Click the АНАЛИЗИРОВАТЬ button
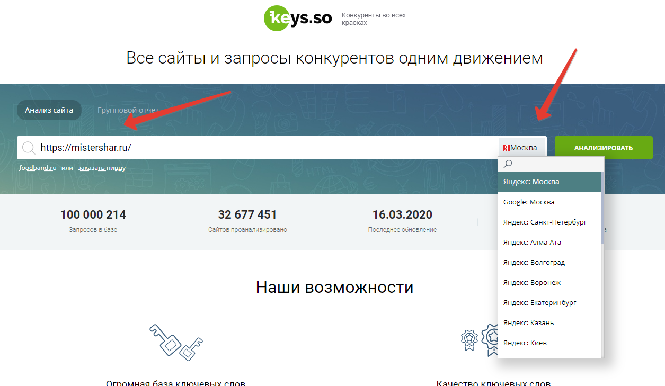Viewport: 665px width, 386px height. [604, 148]
